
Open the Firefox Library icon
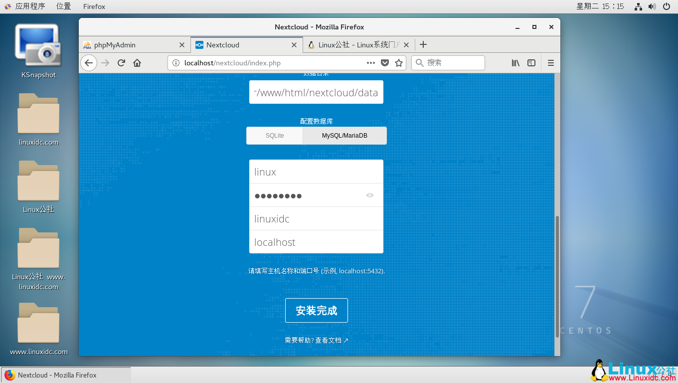(515, 63)
